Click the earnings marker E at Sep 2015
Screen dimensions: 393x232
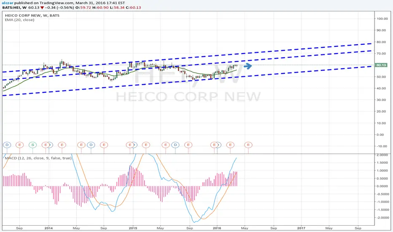click(x=188, y=145)
